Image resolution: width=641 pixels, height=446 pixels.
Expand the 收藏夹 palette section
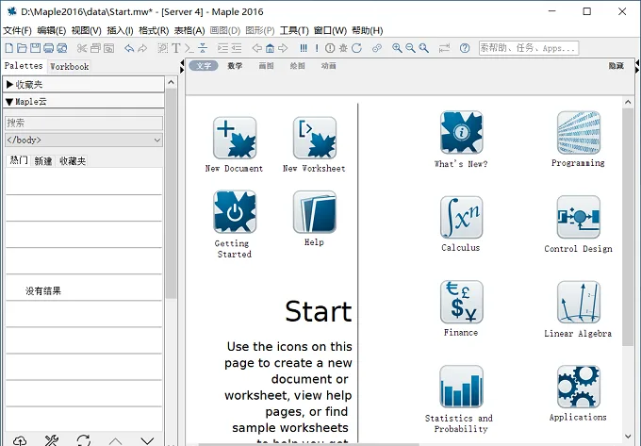(x=83, y=85)
